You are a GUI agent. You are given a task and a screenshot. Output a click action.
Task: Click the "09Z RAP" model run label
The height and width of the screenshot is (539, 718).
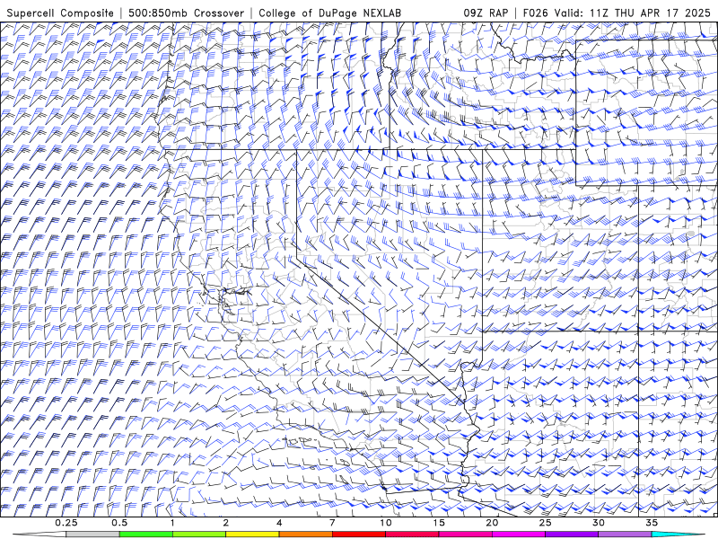(x=486, y=13)
